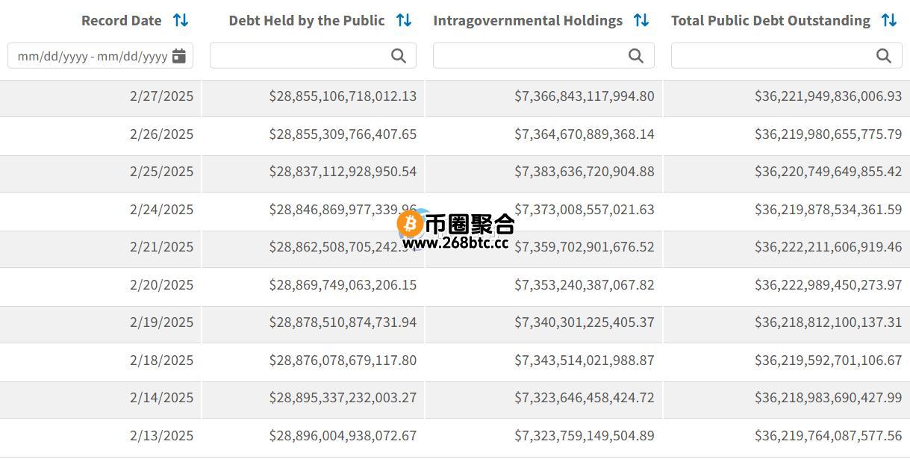Click the Bitcoin logo watermark

click(410, 222)
